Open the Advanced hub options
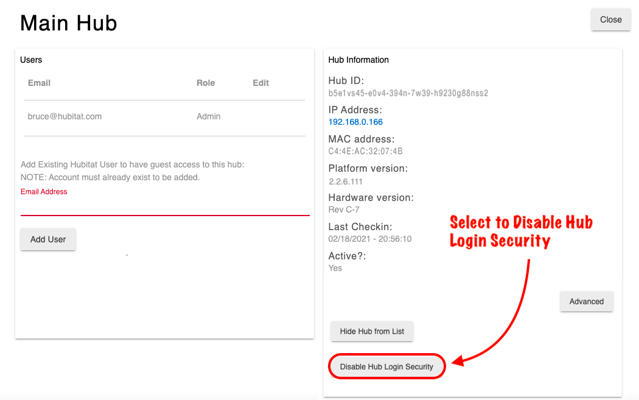Image resolution: width=639 pixels, height=400 pixels. 586,301
